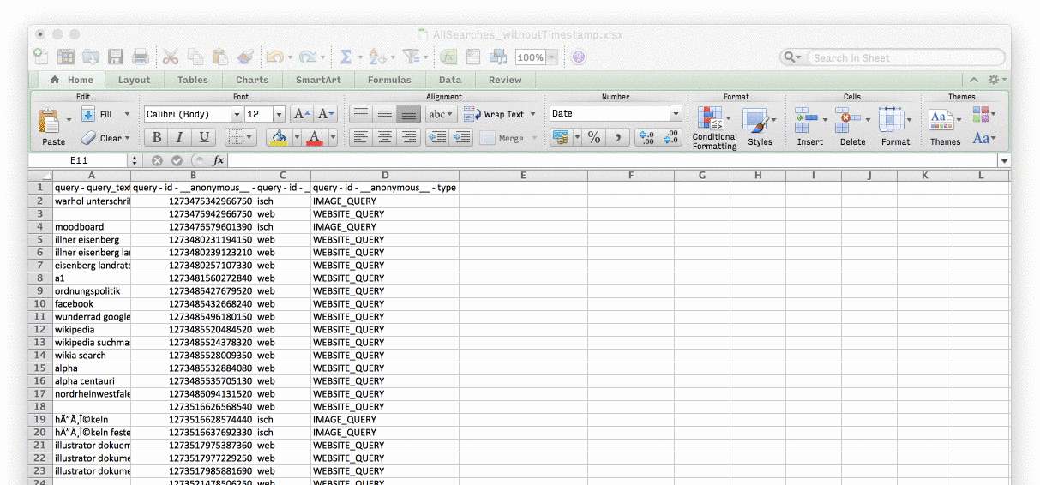Click the Cut scissors icon
Viewport: 1040px width, 485px height.
tap(171, 57)
